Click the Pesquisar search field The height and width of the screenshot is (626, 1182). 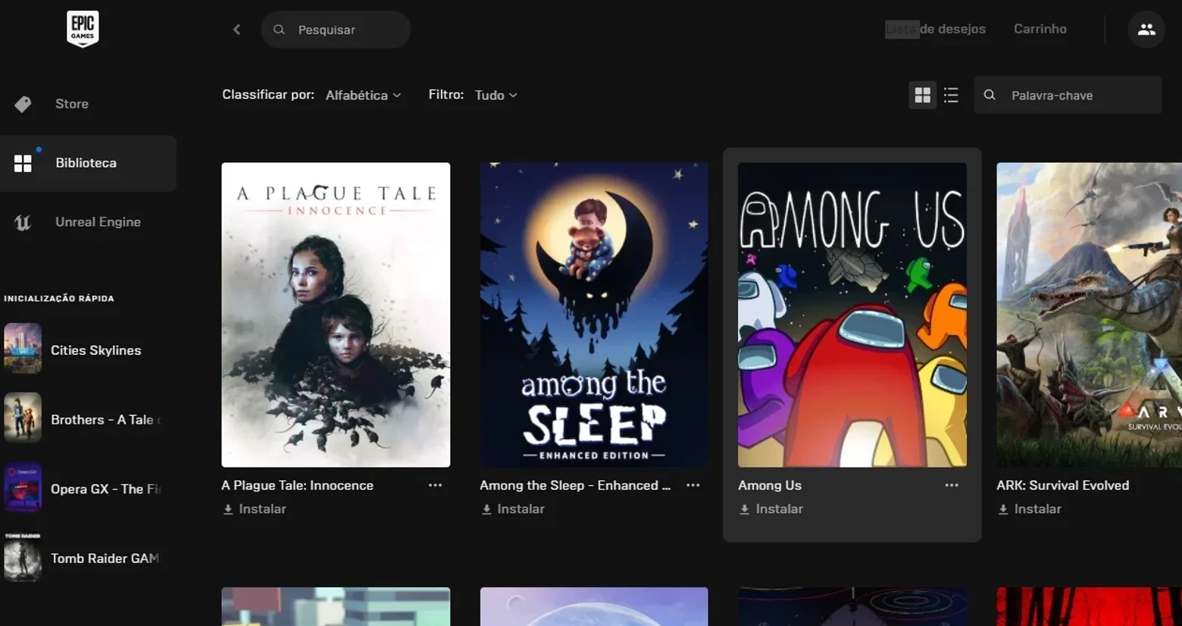[x=336, y=30]
